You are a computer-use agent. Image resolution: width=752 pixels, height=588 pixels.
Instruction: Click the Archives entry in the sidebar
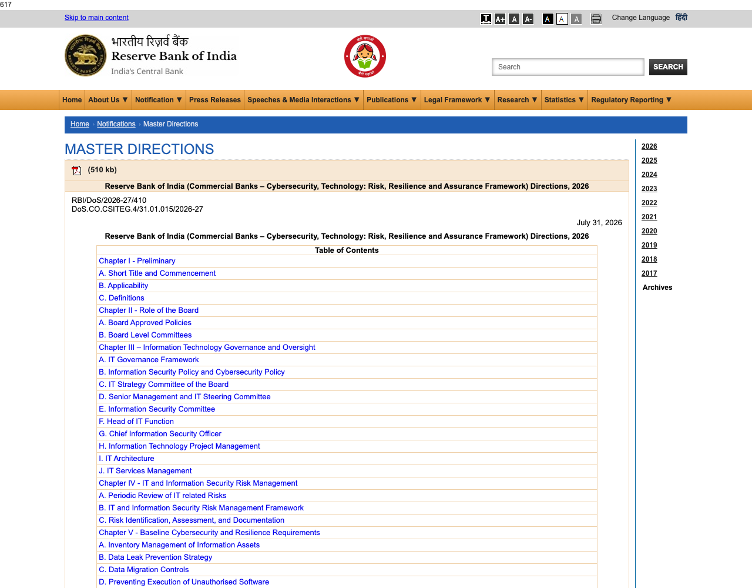(x=657, y=288)
